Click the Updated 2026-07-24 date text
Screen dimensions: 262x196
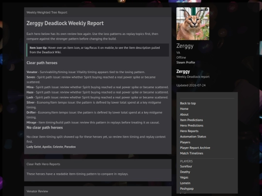pos(191,85)
